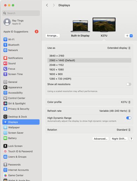
Task: Open Touch ID & Password fingerprint icon
Action: coord(5,151)
